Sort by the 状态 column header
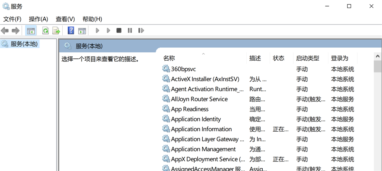This screenshot has width=382, height=171. click(279, 58)
